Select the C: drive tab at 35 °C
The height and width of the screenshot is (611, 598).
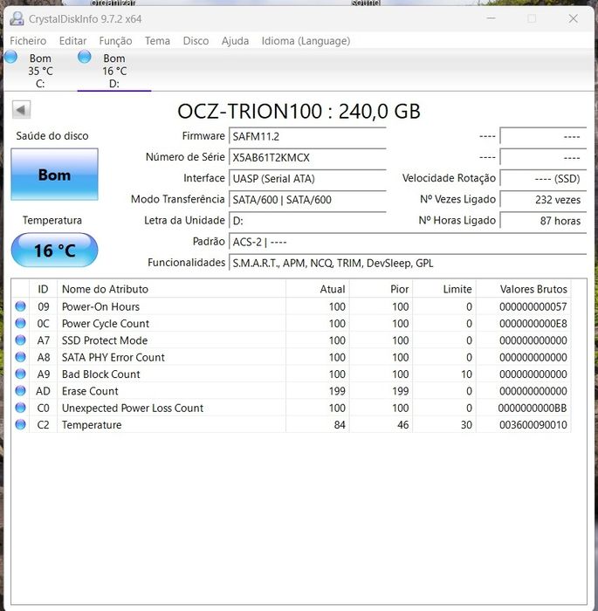pos(40,71)
